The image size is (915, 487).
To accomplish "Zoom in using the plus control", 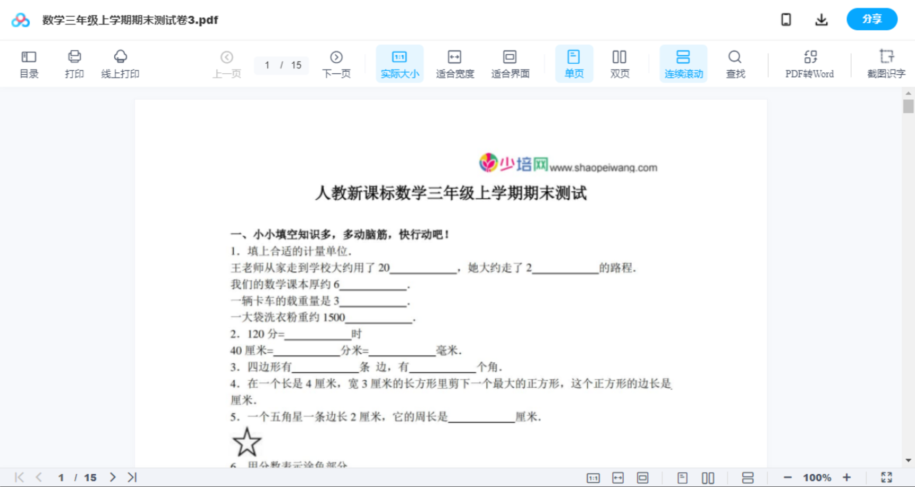I will (847, 477).
